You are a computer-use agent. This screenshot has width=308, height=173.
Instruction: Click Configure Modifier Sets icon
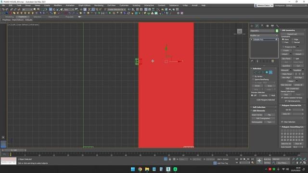[273, 61]
